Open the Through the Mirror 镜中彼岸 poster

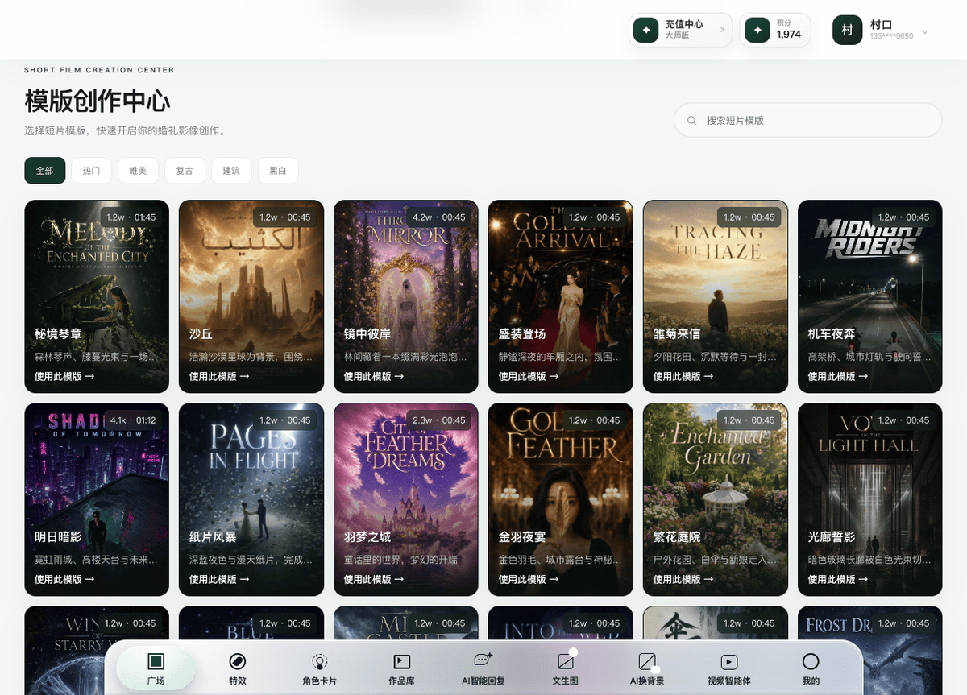pos(406,296)
